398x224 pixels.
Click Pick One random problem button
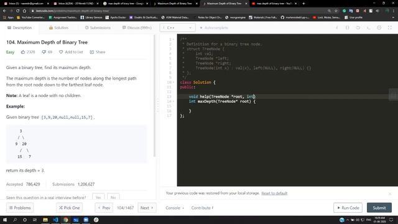[x=69, y=208]
